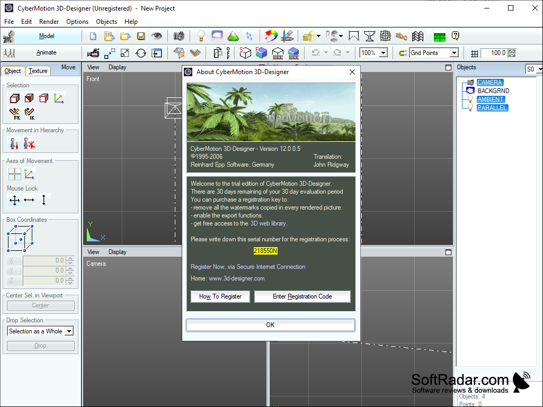
Task: Select BACKGRND in the Objects tree
Action: [494, 91]
